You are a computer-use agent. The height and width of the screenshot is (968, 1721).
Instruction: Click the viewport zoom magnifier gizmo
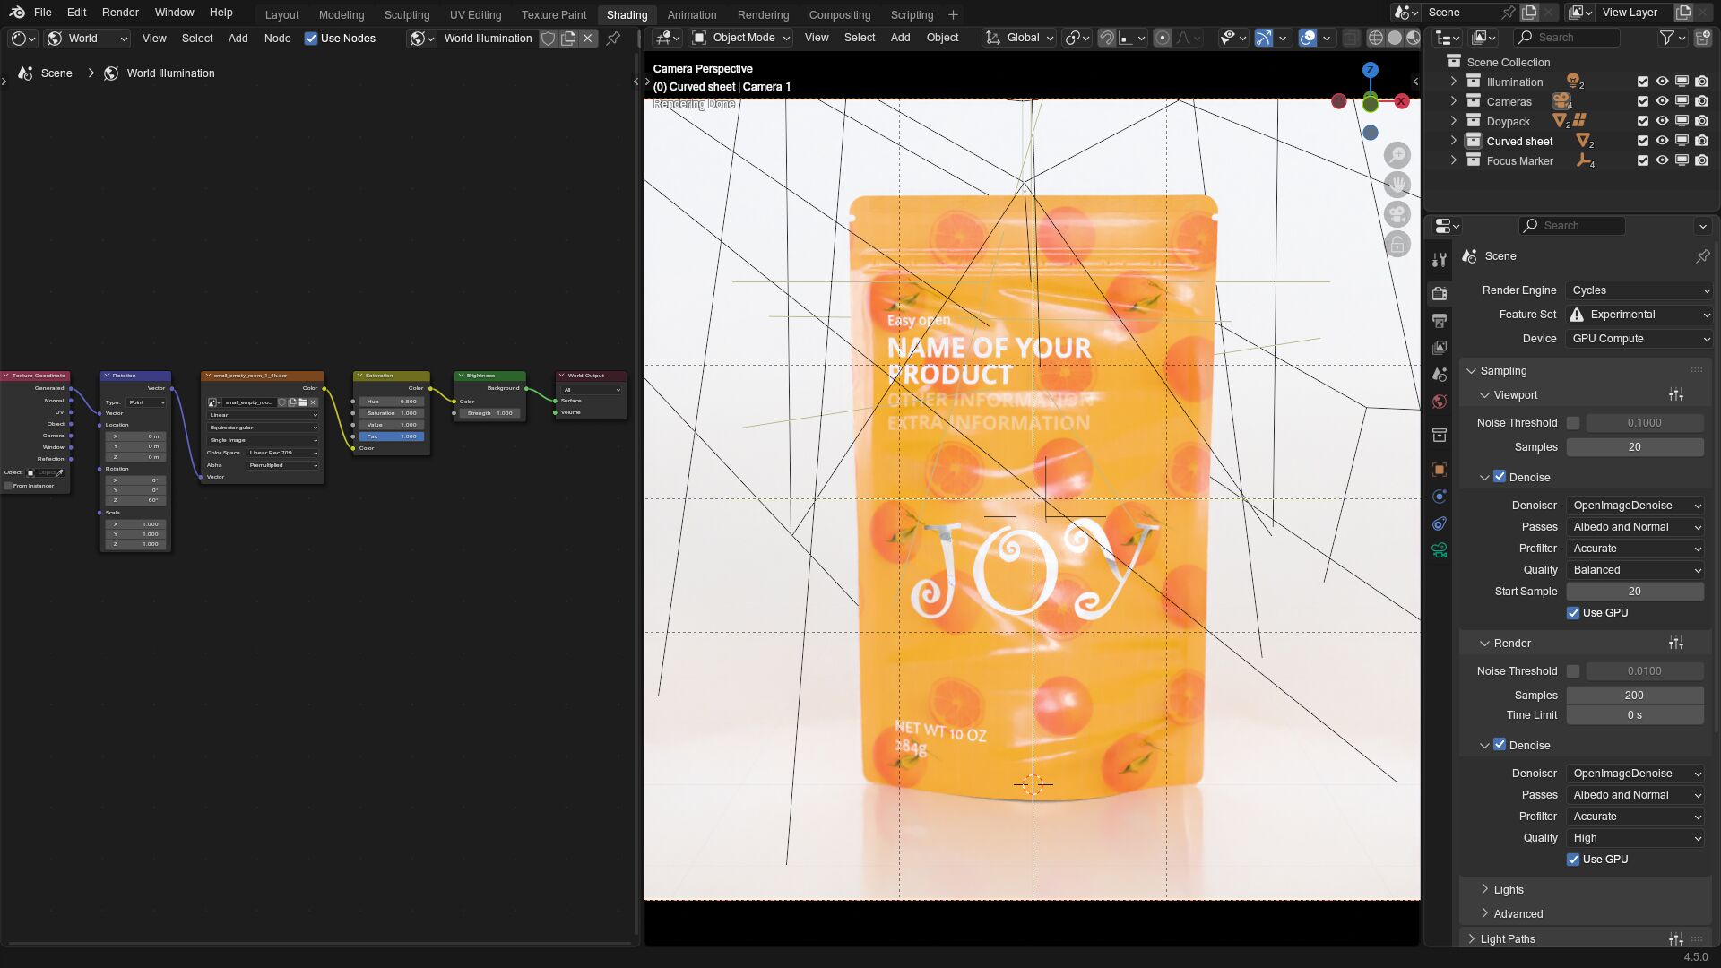click(x=1397, y=154)
